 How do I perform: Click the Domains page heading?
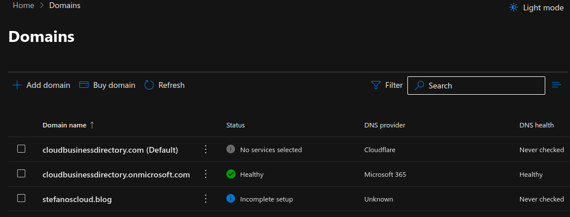[x=41, y=37]
